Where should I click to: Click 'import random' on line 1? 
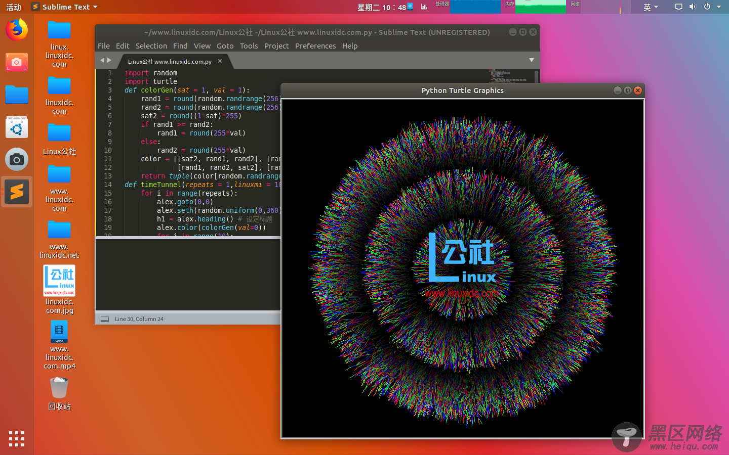coord(151,73)
